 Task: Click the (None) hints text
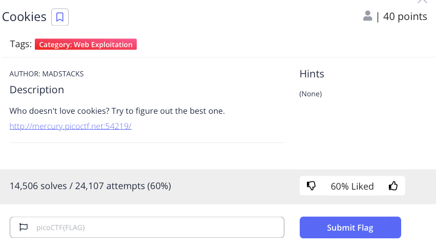tap(310, 94)
